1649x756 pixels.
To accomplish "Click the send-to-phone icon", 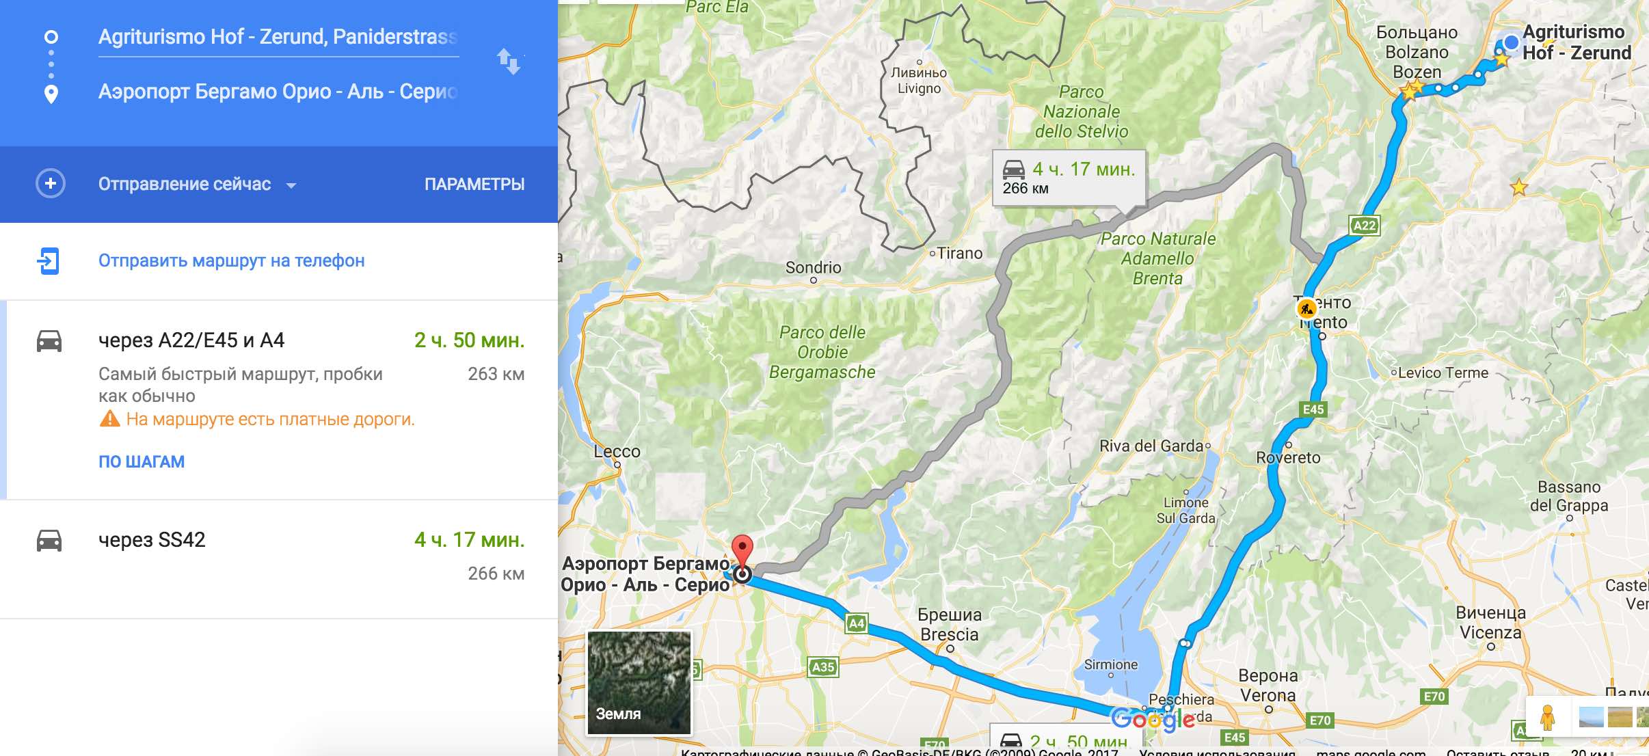I will pos(49,260).
